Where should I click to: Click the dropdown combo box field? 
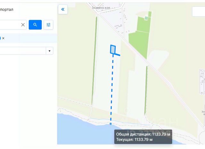pos(22,51)
